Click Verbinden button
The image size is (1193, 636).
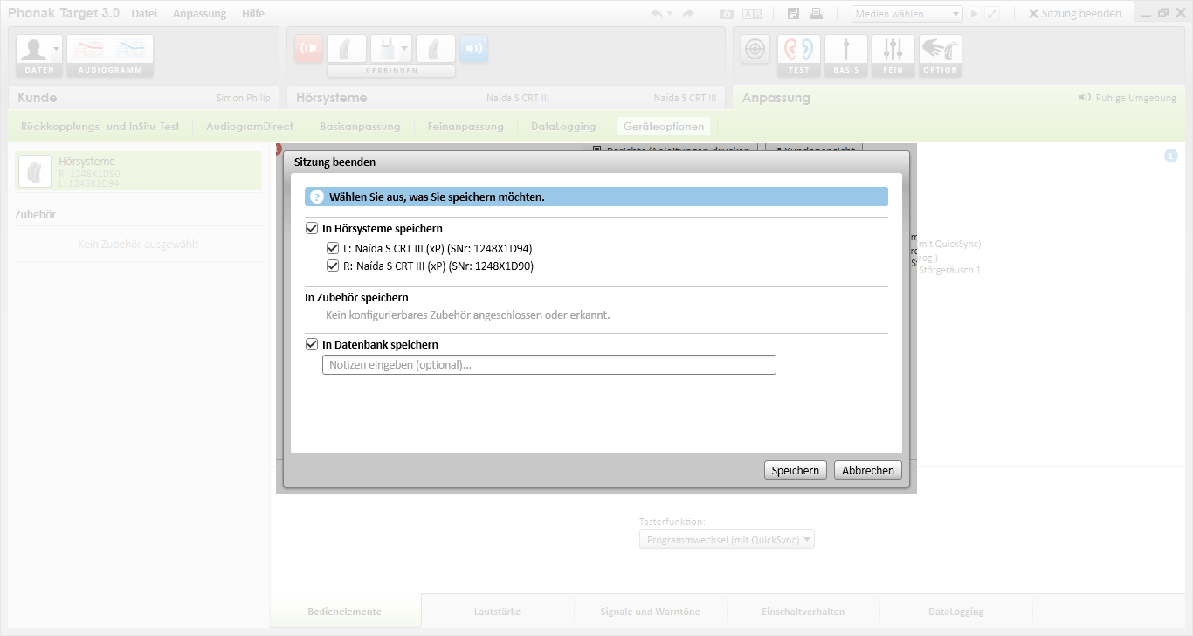[391, 70]
